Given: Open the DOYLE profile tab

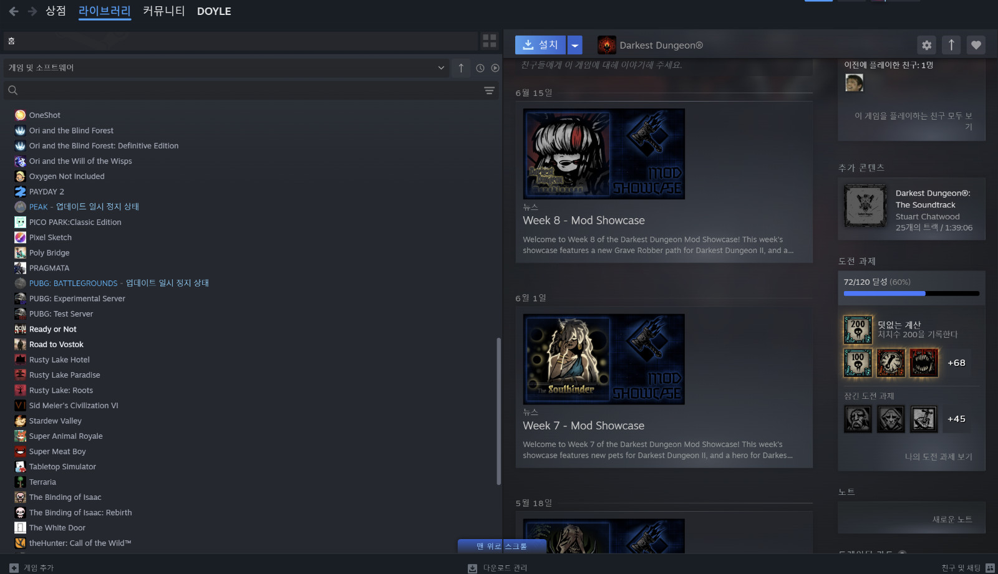Looking at the screenshot, I should 214,11.
